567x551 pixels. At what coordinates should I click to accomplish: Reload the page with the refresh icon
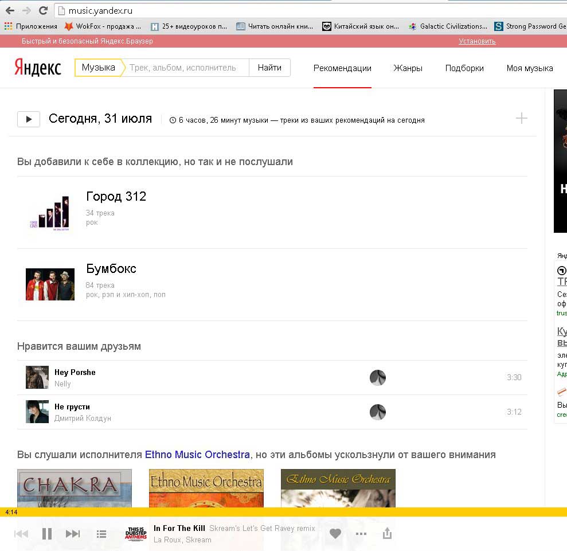[x=43, y=10]
